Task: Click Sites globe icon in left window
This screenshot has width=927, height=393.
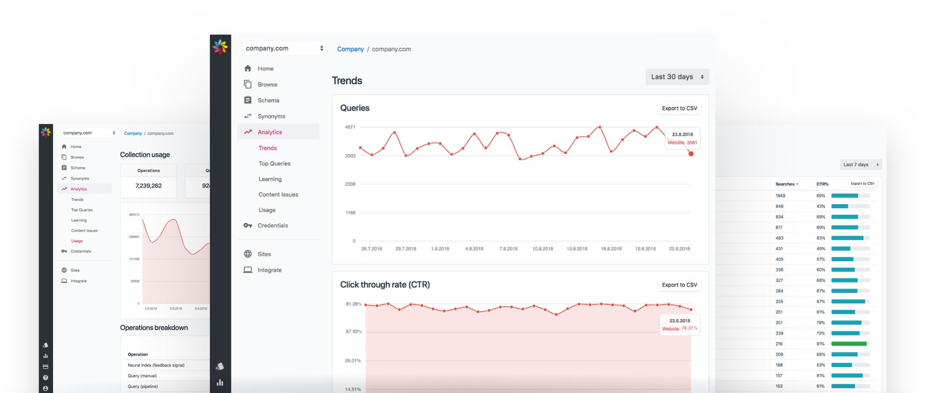Action: click(x=64, y=270)
